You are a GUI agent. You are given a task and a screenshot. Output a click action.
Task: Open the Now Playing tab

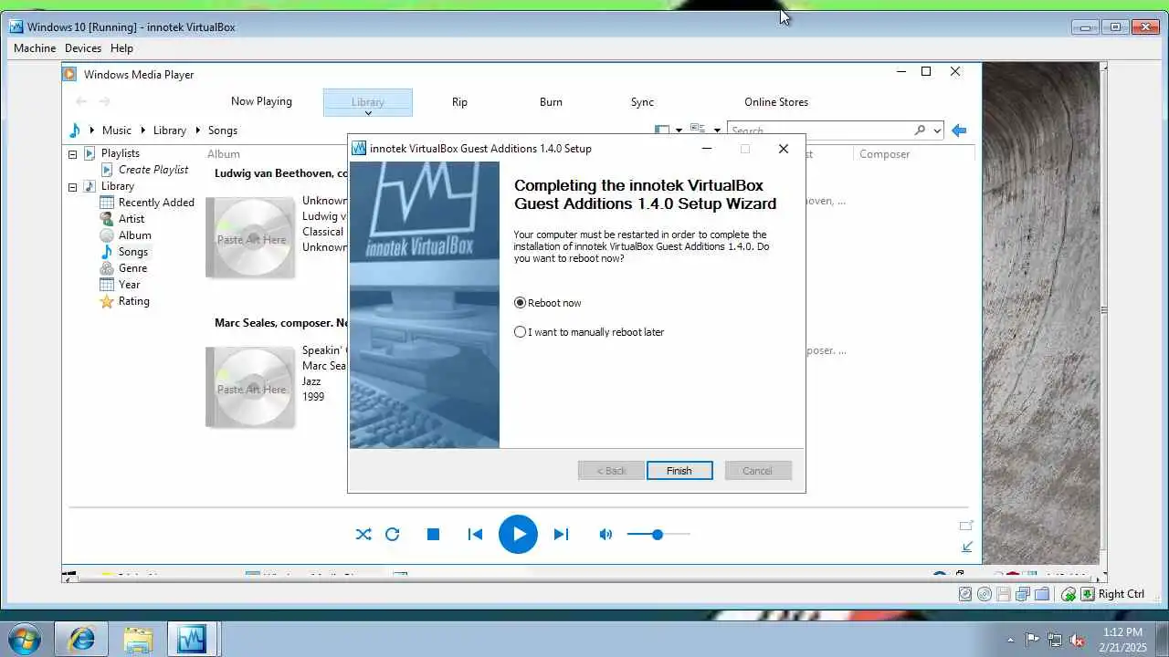point(261,101)
